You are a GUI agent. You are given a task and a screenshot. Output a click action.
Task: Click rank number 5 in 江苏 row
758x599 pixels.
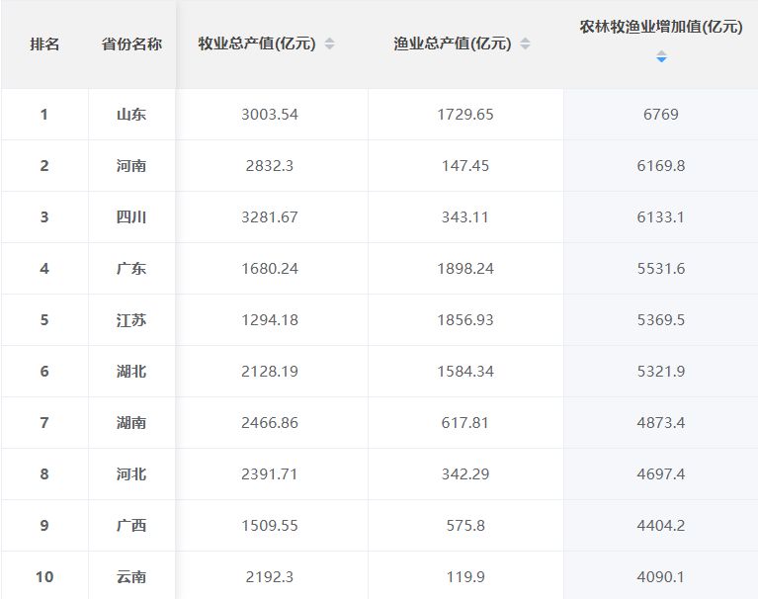[44, 320]
